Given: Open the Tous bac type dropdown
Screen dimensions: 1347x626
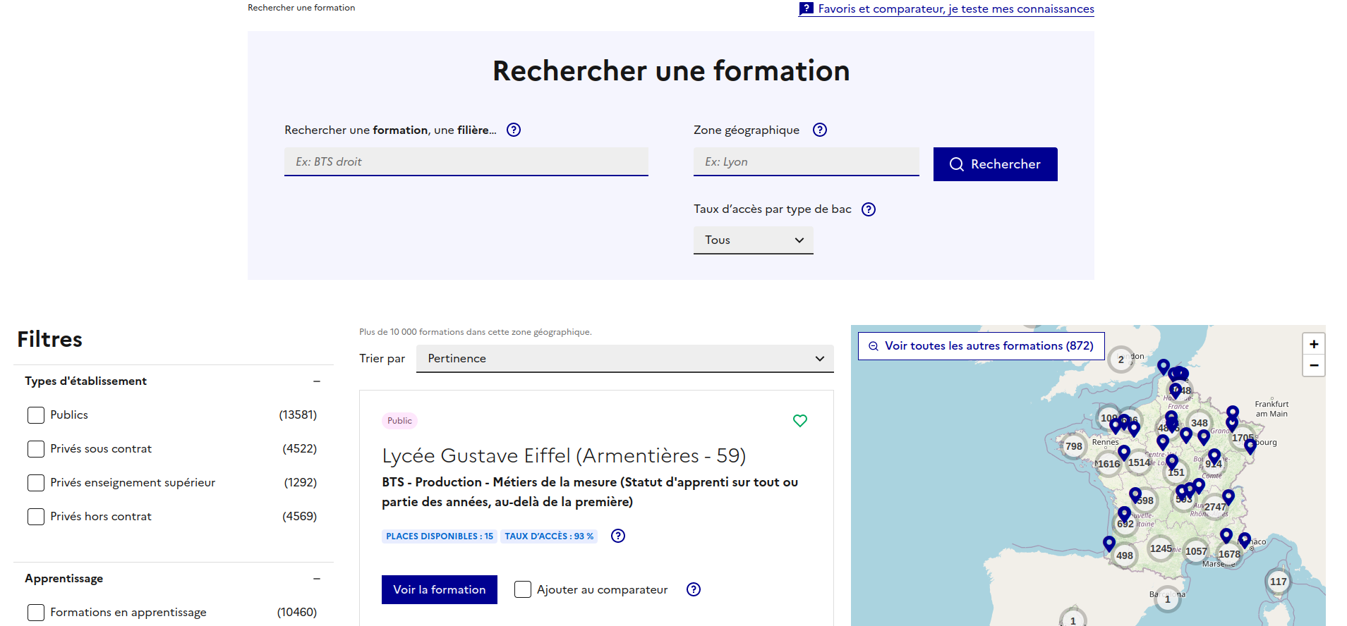Looking at the screenshot, I should coord(753,240).
